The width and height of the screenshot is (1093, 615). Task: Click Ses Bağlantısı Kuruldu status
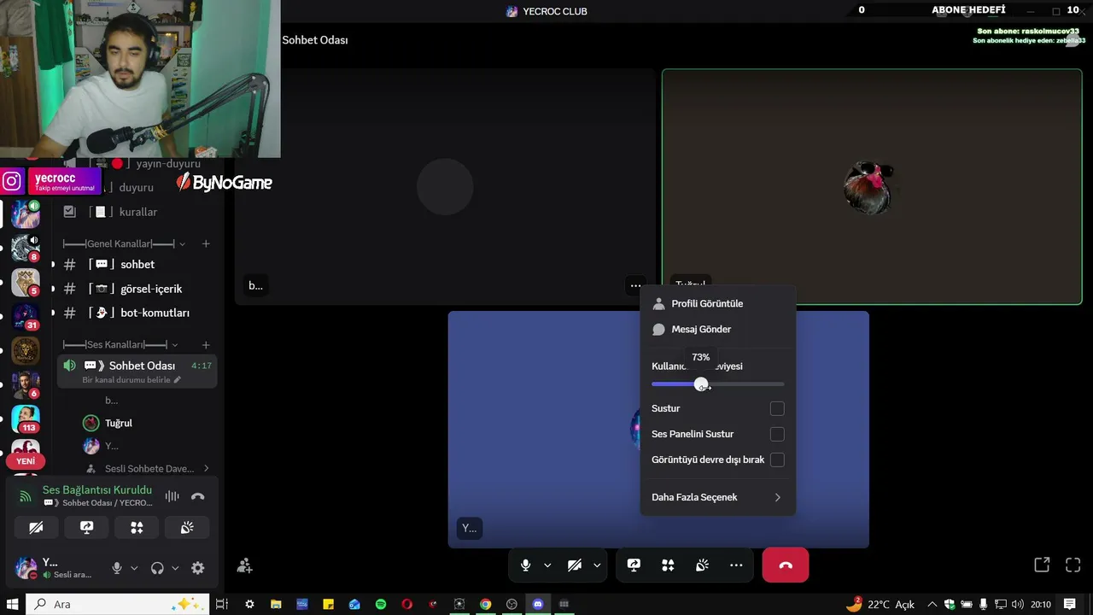97,489
